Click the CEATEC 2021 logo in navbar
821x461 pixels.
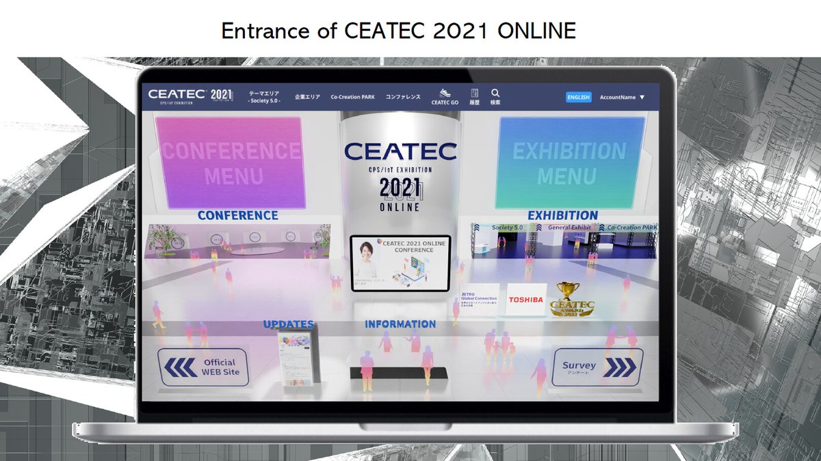click(191, 96)
